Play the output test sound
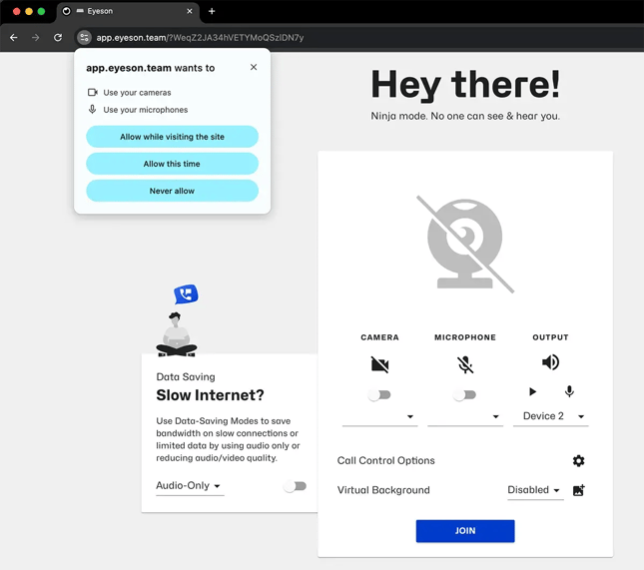 coord(532,391)
